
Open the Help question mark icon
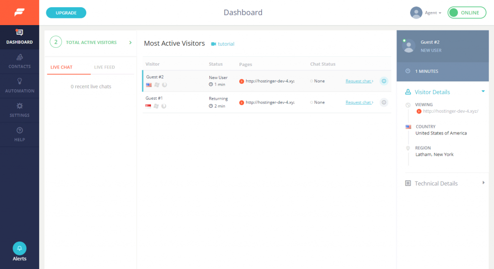click(x=19, y=131)
